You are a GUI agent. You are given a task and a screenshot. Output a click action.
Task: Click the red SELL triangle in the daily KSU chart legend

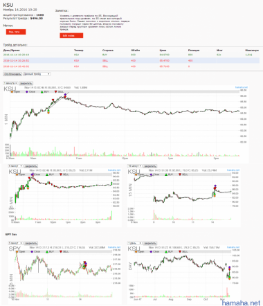coord(180,252)
